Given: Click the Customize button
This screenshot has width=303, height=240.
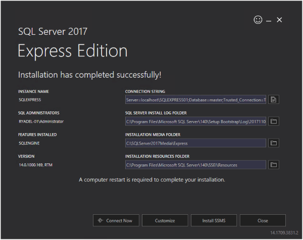Looking at the screenshot, I should tap(165, 220).
